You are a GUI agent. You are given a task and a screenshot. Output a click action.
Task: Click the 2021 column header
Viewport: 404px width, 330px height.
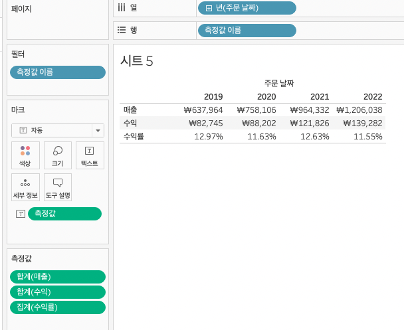coord(320,97)
